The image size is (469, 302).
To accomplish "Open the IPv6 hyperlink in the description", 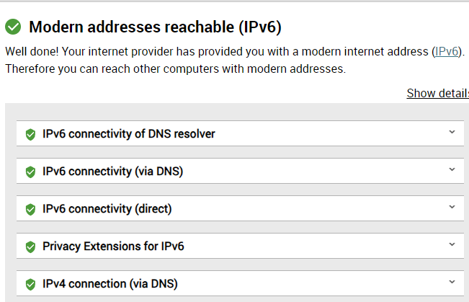I will coord(446,51).
